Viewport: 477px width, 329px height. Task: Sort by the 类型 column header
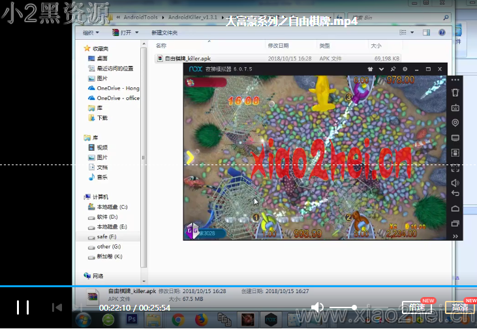(x=324, y=46)
